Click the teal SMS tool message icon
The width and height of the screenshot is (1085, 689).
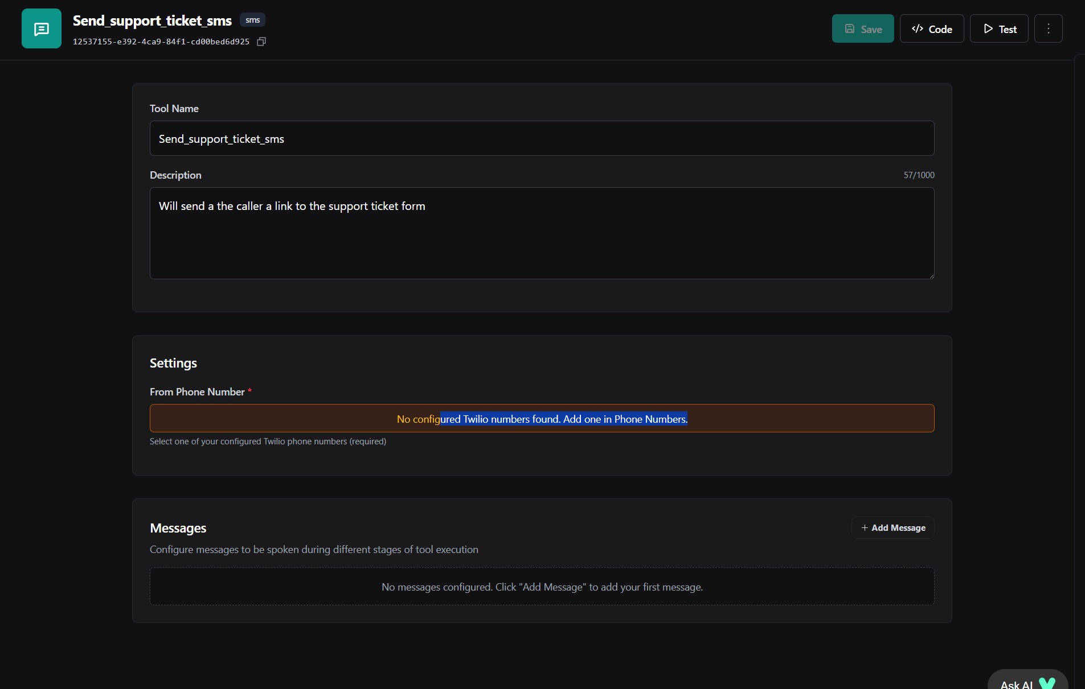pos(42,28)
